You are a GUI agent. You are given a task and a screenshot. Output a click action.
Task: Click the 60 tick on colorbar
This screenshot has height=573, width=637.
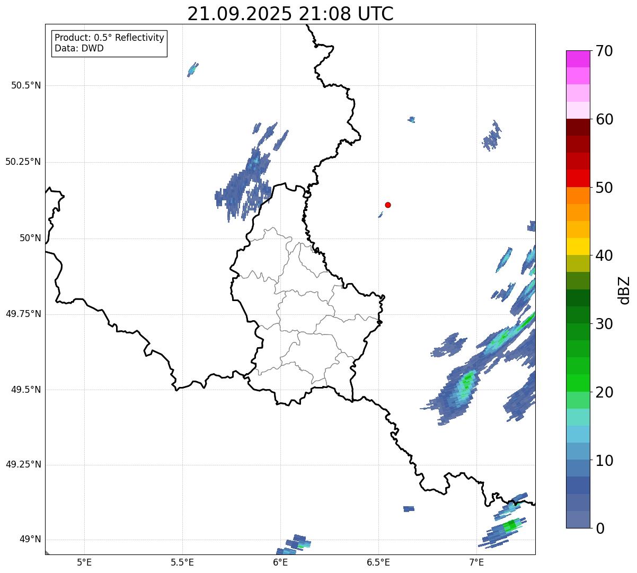[604, 119]
